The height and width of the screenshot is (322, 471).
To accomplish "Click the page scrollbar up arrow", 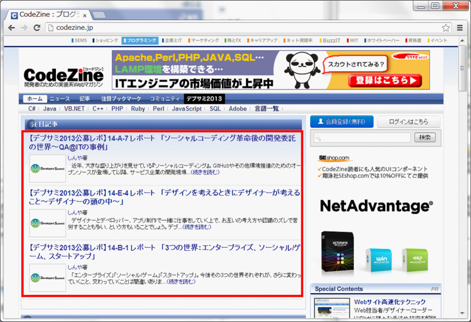I will [462, 40].
